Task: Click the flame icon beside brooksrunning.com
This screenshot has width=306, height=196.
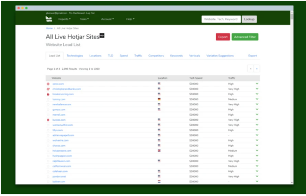Action: [x=48, y=94]
